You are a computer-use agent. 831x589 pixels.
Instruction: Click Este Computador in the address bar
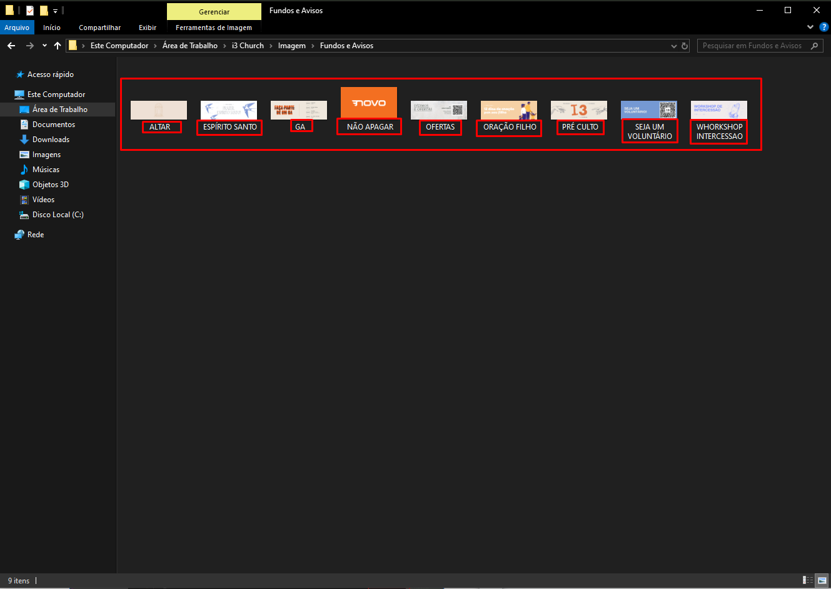(x=119, y=46)
